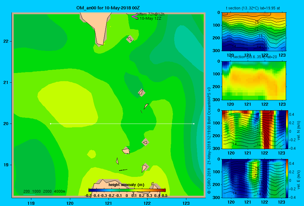Click longitude tick 123 below main map

186,203
